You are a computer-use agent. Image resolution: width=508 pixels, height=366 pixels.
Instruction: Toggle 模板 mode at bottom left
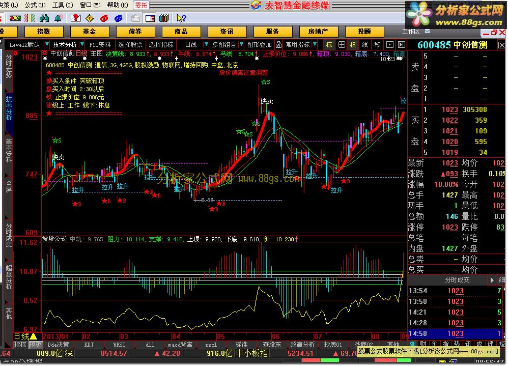click(x=35, y=345)
